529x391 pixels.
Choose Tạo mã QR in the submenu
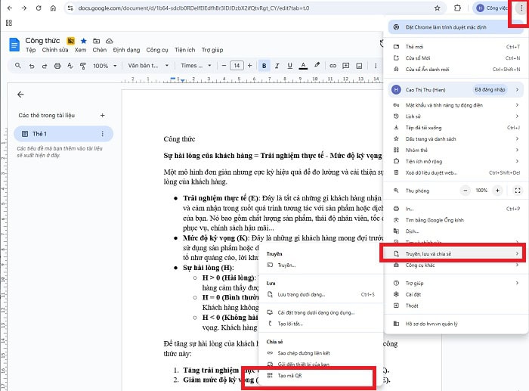click(320, 376)
